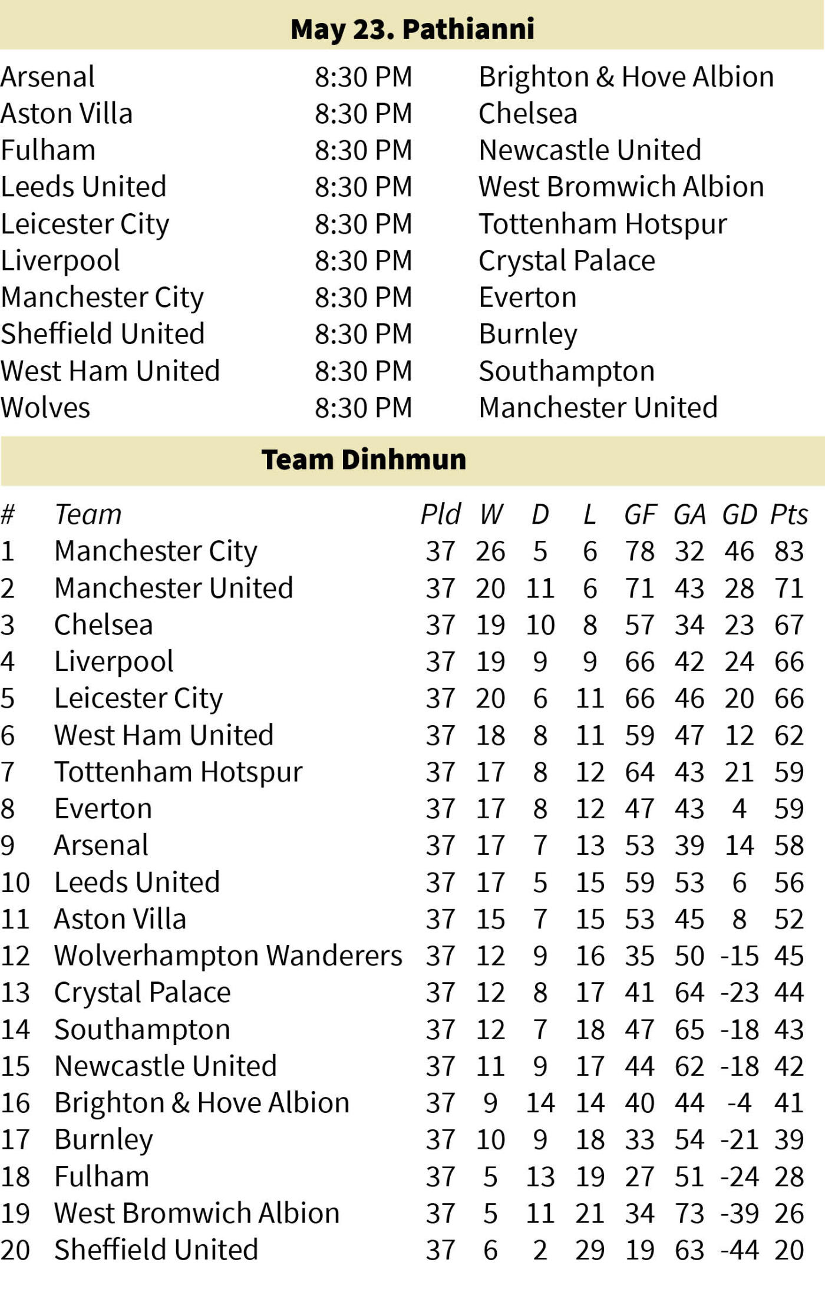Select Brighton & Hove Albion fixture opponent
The image size is (825, 1289).
[x=626, y=77]
